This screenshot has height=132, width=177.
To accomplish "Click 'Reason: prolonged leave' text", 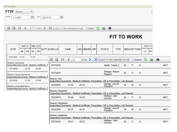I will (18, 86).
